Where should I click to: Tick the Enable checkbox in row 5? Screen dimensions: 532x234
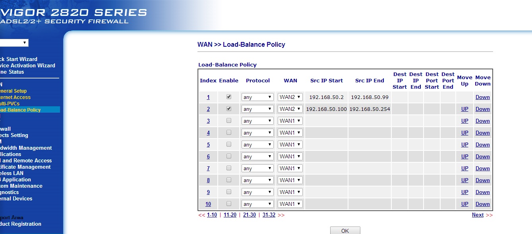(x=229, y=144)
